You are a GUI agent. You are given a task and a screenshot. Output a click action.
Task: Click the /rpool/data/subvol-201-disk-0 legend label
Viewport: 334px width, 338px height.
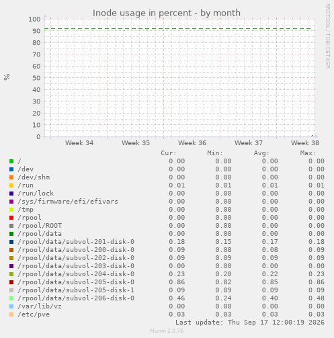[x=76, y=242]
